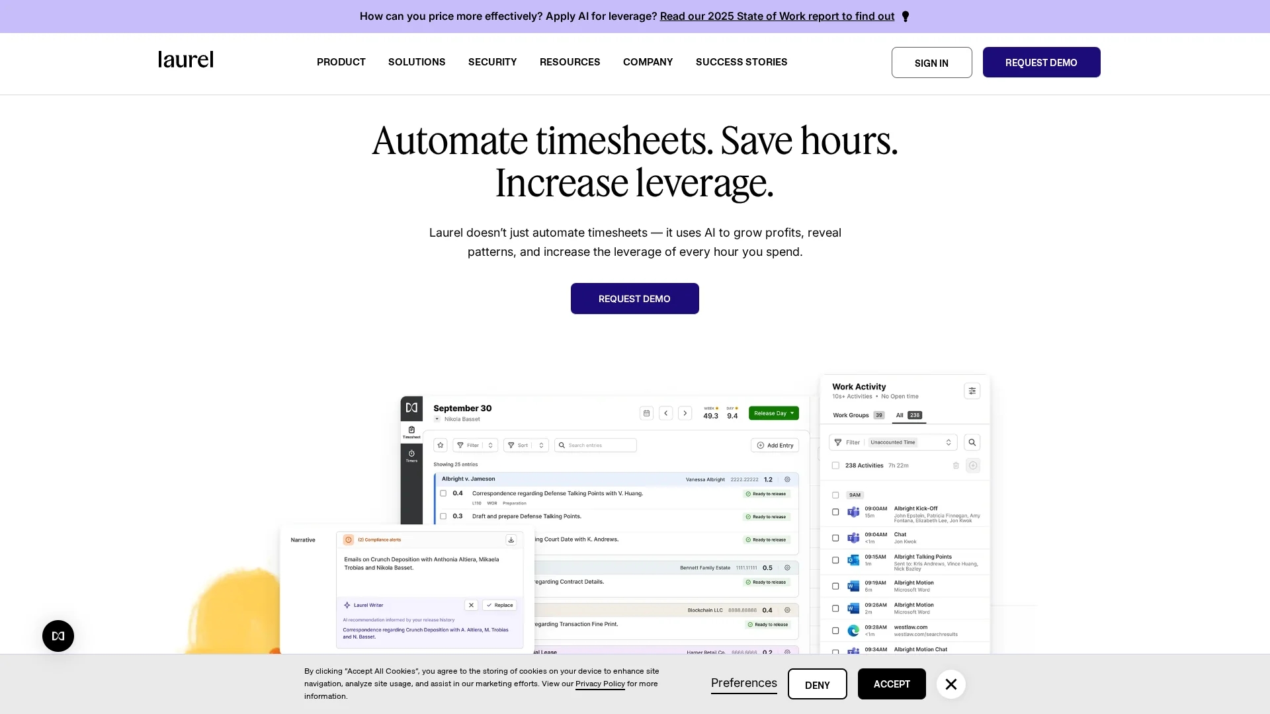Click REQUEST DEMO in the header

[x=1042, y=62]
